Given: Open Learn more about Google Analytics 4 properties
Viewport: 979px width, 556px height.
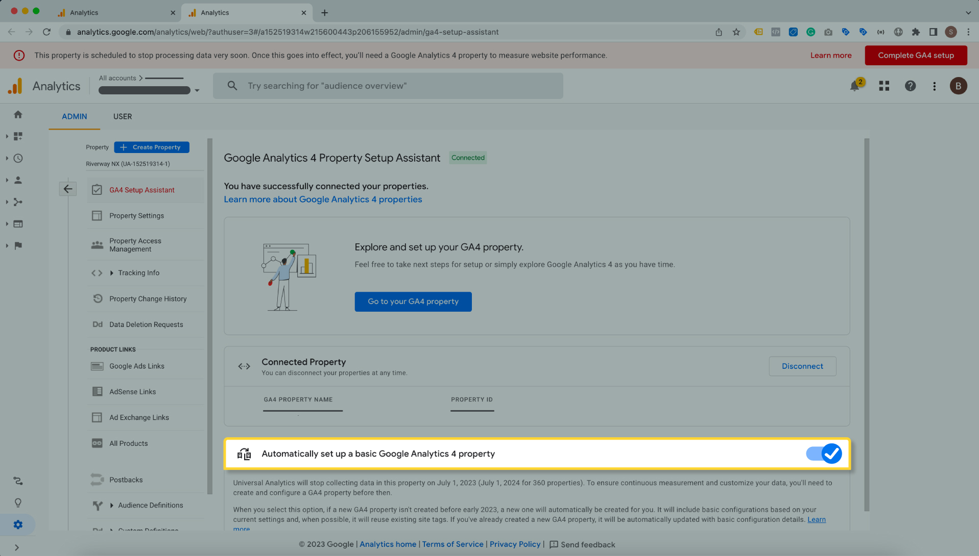Looking at the screenshot, I should pos(323,199).
